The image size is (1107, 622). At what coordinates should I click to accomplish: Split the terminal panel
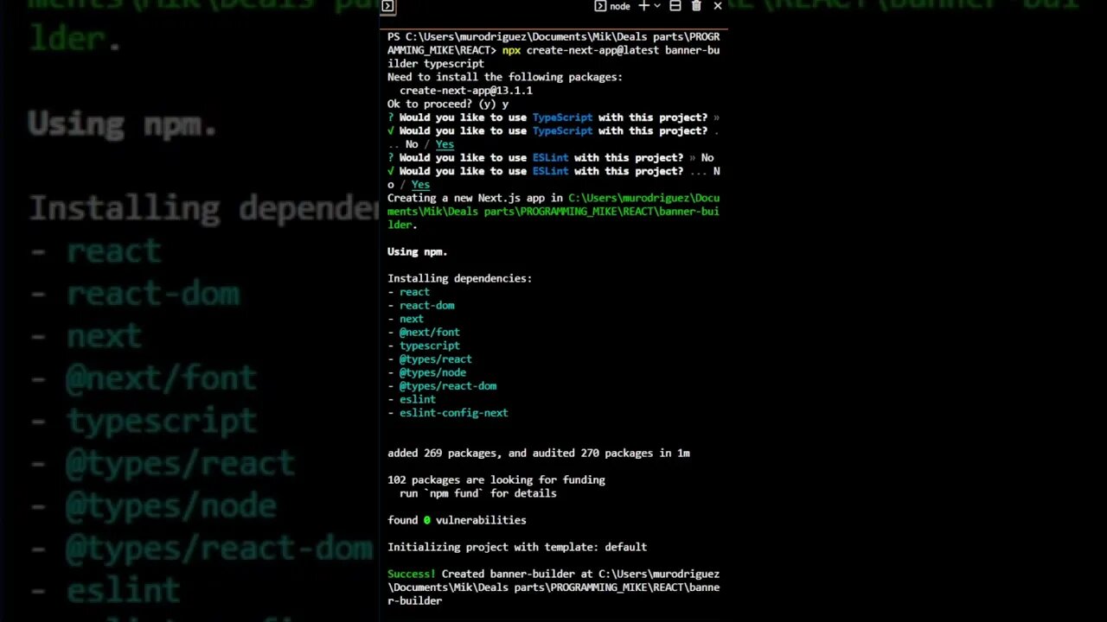[x=675, y=6]
